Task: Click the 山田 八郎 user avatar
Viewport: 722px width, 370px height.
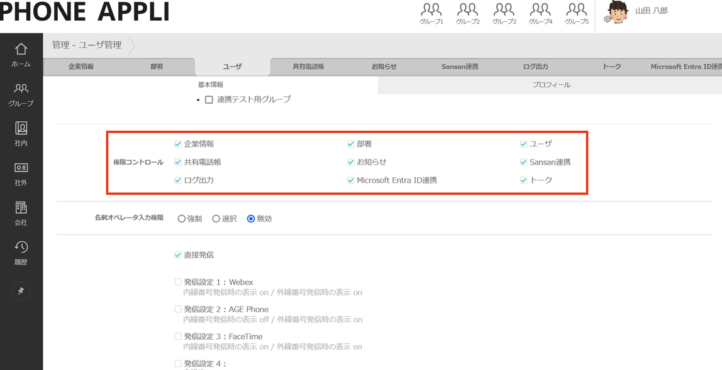Action: click(x=617, y=13)
